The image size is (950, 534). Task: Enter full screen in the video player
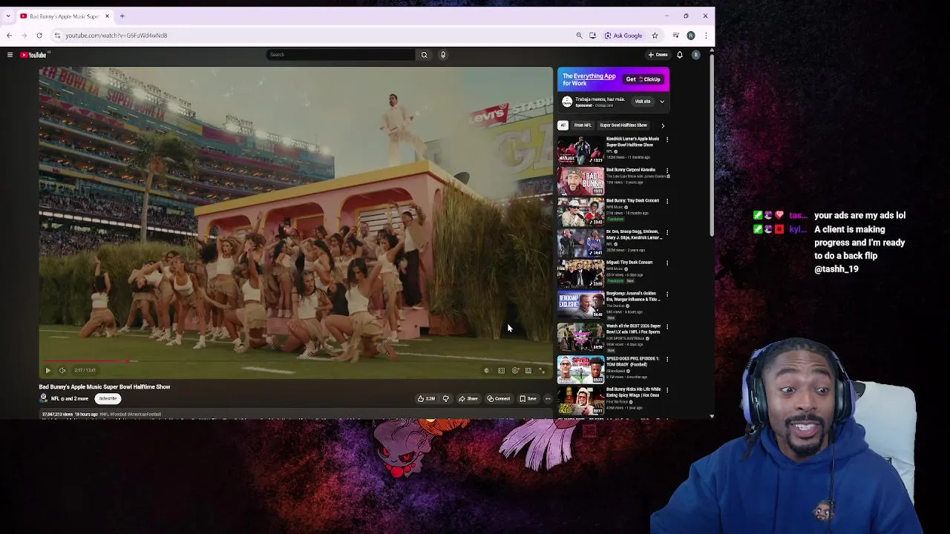tap(542, 370)
